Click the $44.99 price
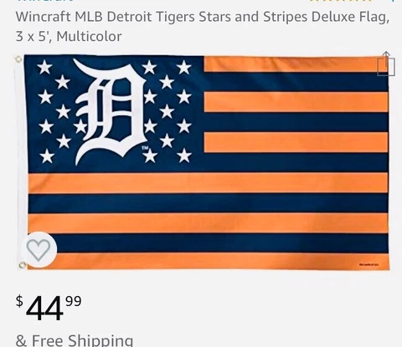Viewport: 402px width, 347px height. pos(49,309)
